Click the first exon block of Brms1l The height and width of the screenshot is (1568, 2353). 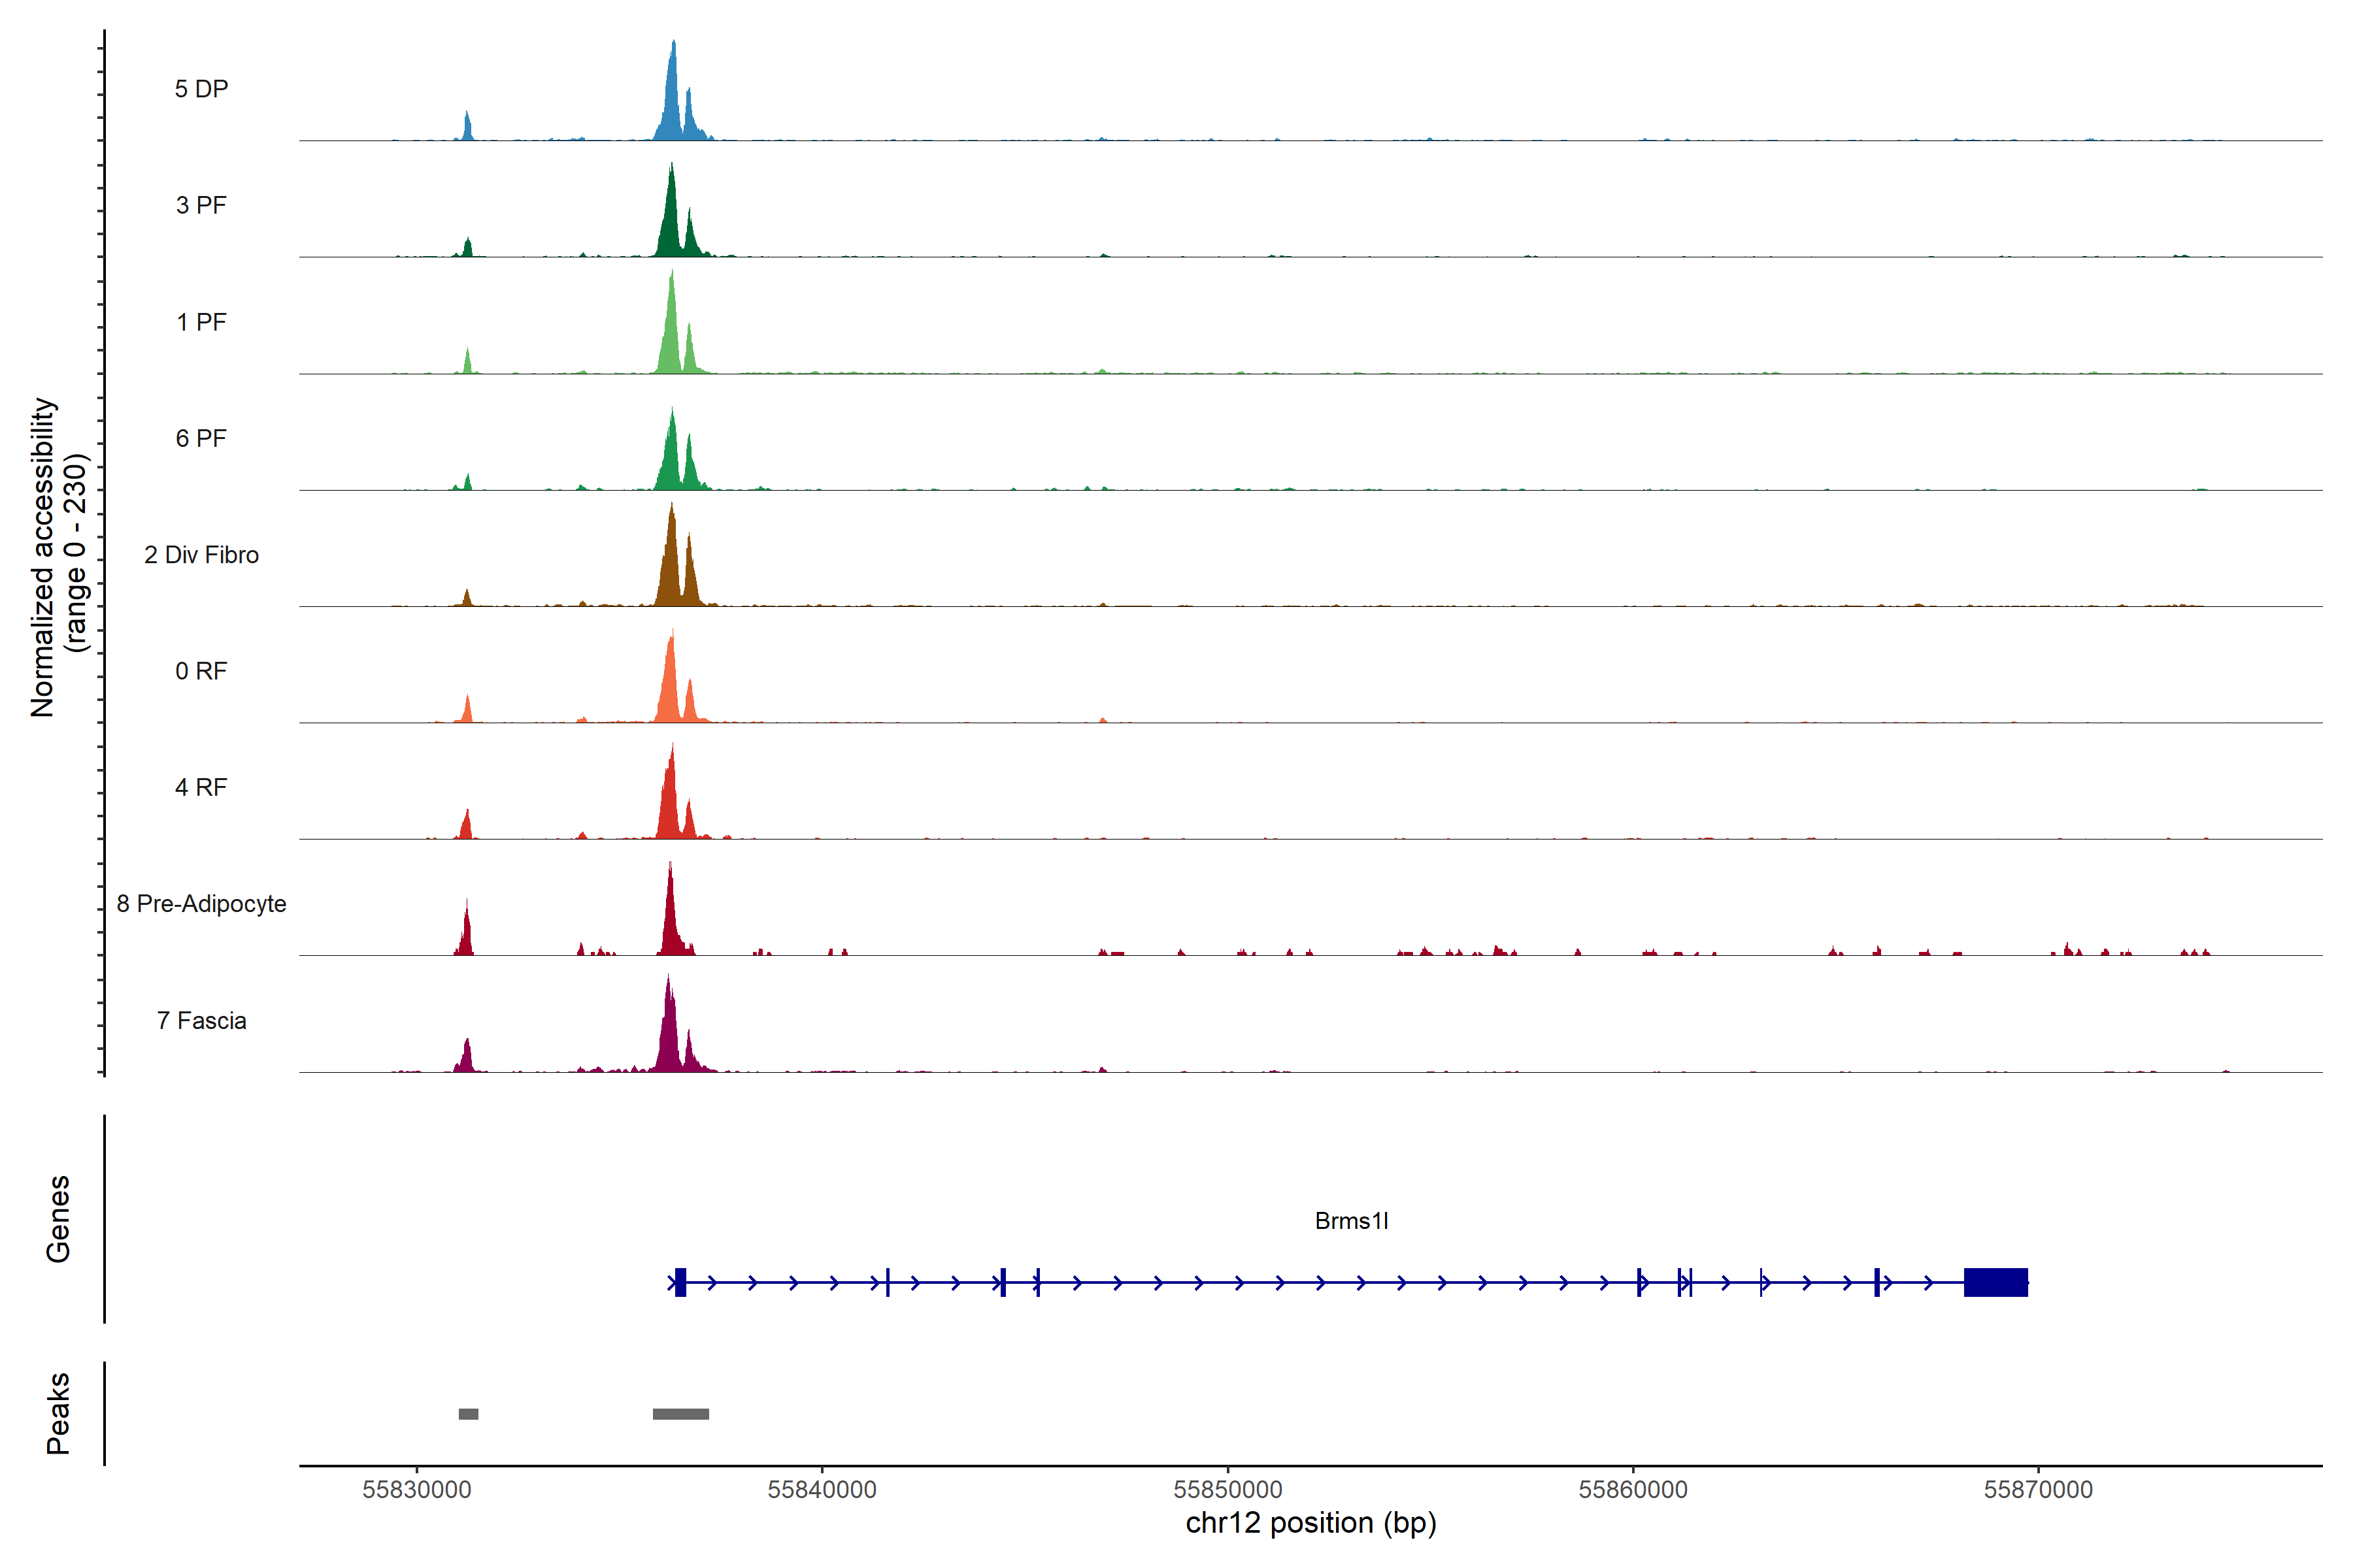[x=680, y=1282]
